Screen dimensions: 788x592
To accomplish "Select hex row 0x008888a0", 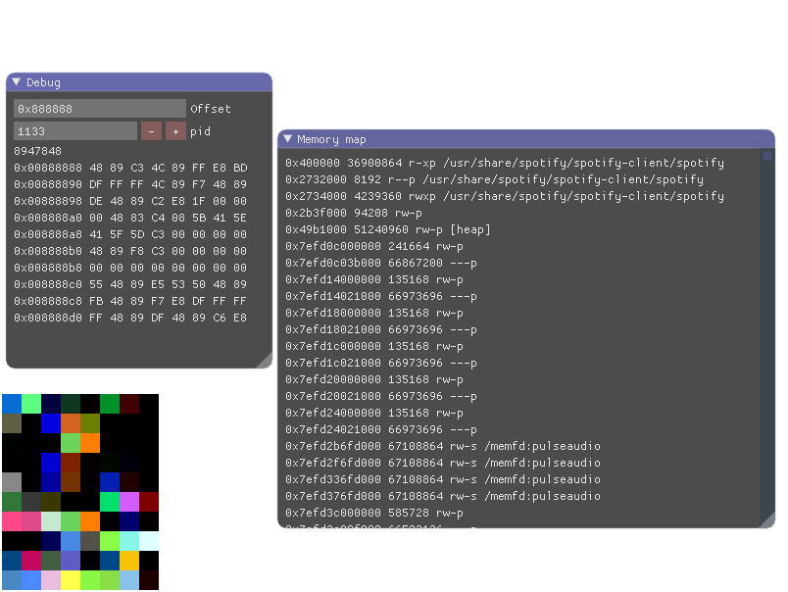I will (130, 218).
